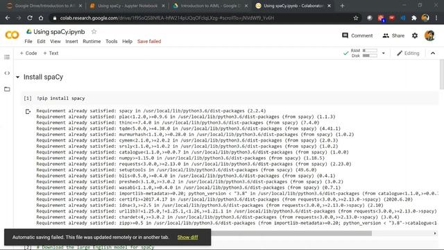Viewport: 444px width, 250px height.
Task: Switch to Using spaCy Jupyter Notebook tab
Action: 128,6
